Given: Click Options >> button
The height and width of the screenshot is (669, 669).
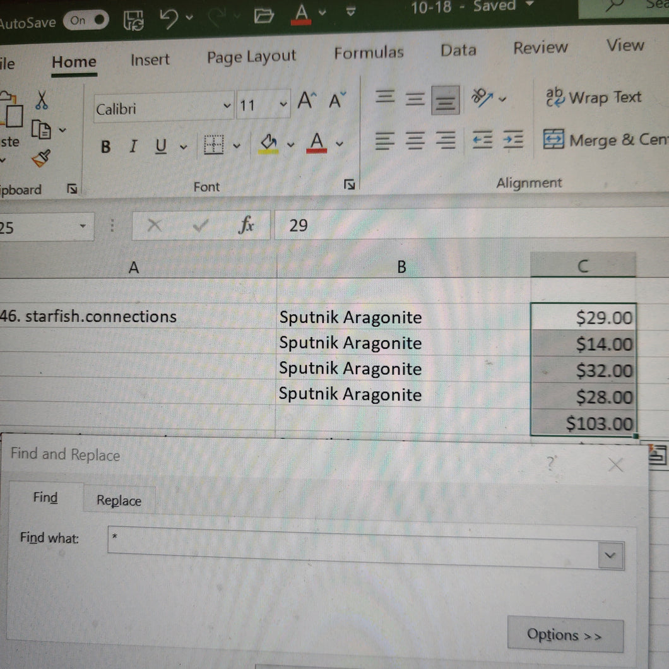Looking at the screenshot, I should [x=565, y=635].
